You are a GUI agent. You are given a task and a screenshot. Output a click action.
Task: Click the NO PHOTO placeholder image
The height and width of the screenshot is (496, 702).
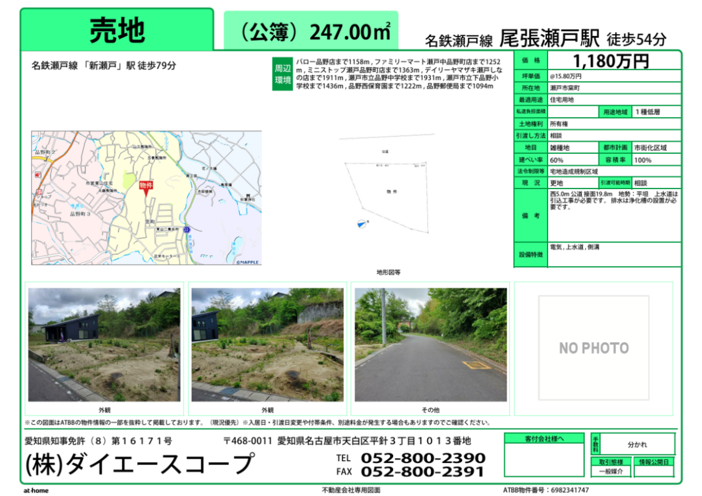[593, 347]
